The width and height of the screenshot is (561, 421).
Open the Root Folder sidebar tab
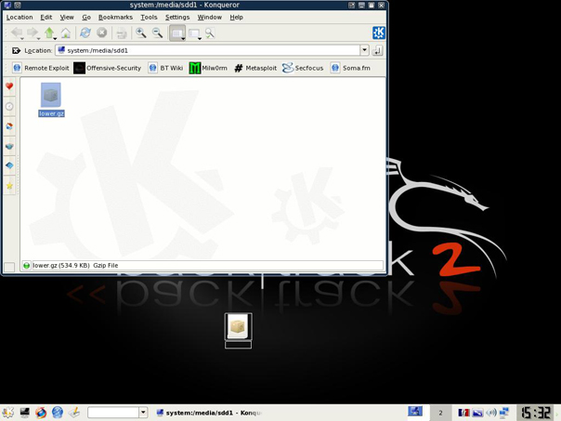(x=9, y=165)
